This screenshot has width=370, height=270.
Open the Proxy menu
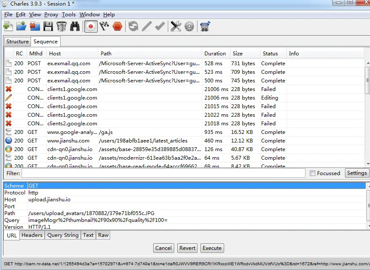pos(51,15)
